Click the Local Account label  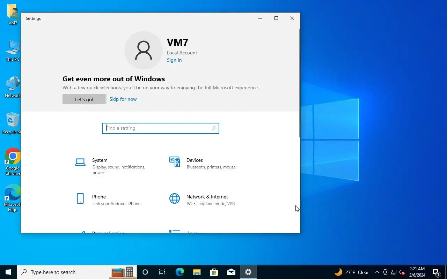pos(182,53)
